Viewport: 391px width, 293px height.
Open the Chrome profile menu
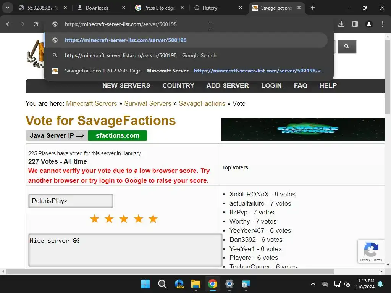tap(369, 24)
